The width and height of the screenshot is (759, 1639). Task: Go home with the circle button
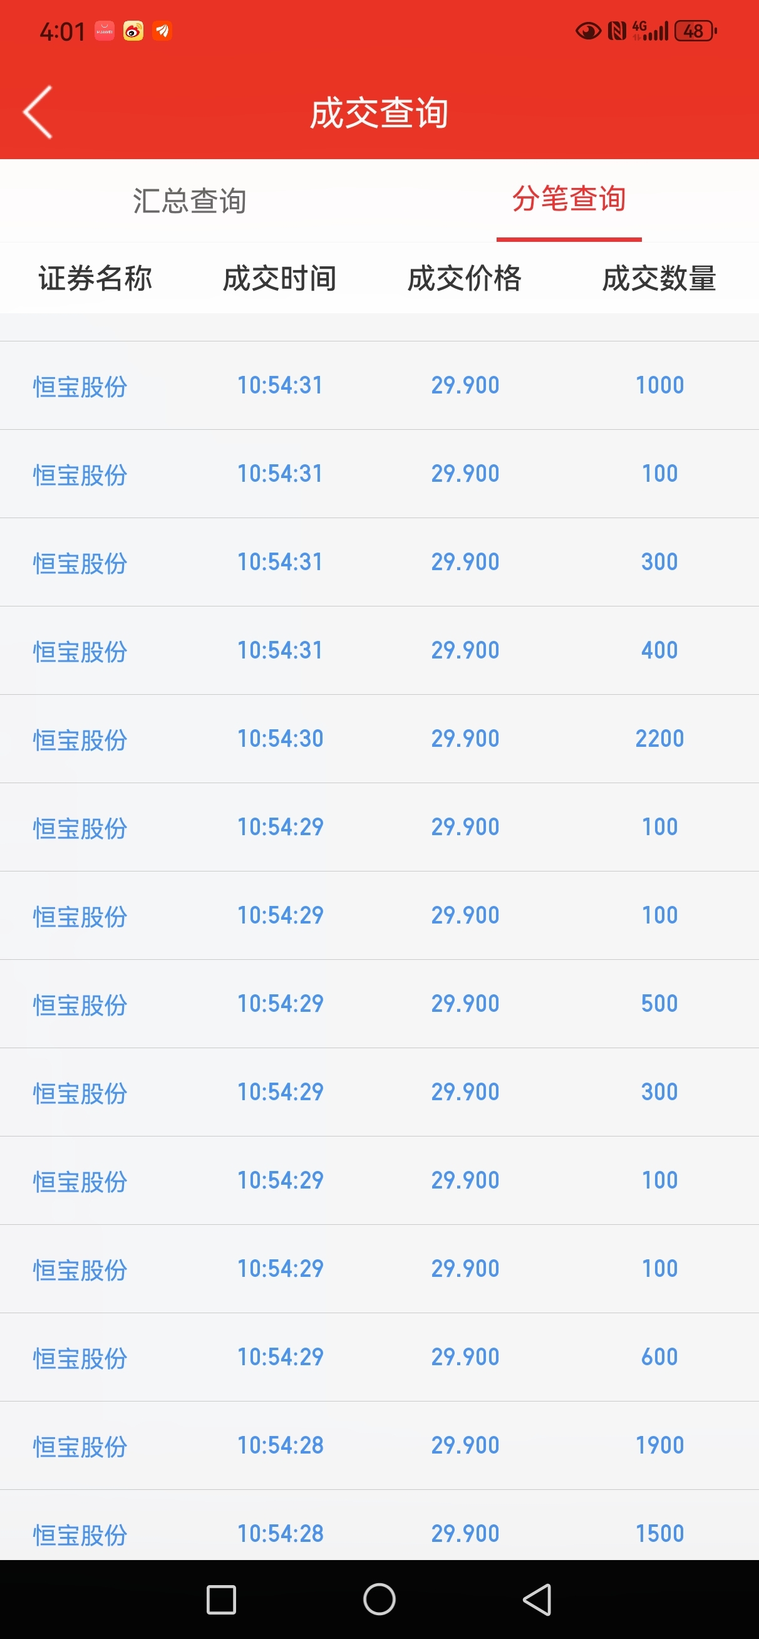point(379,1599)
